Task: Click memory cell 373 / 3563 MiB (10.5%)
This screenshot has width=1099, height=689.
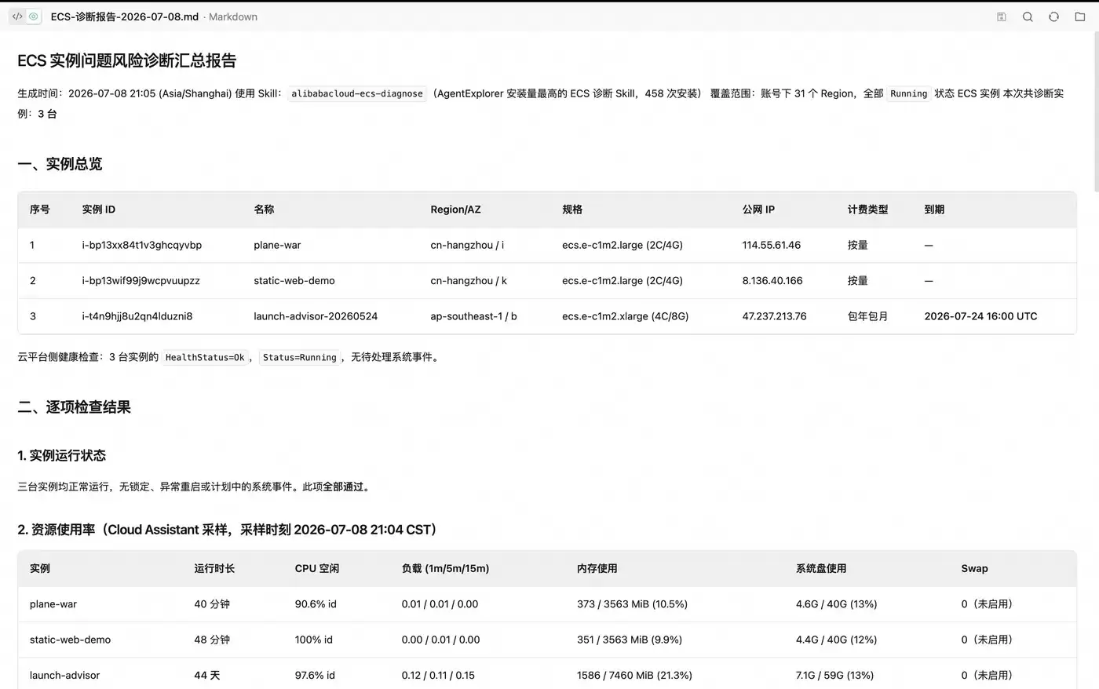Action: 632,604
